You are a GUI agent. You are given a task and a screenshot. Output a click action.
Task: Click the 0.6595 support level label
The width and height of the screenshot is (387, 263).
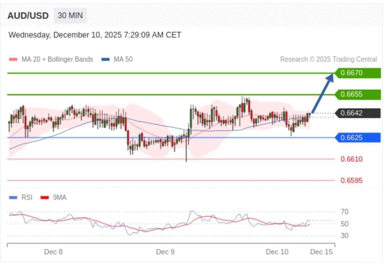[351, 181]
